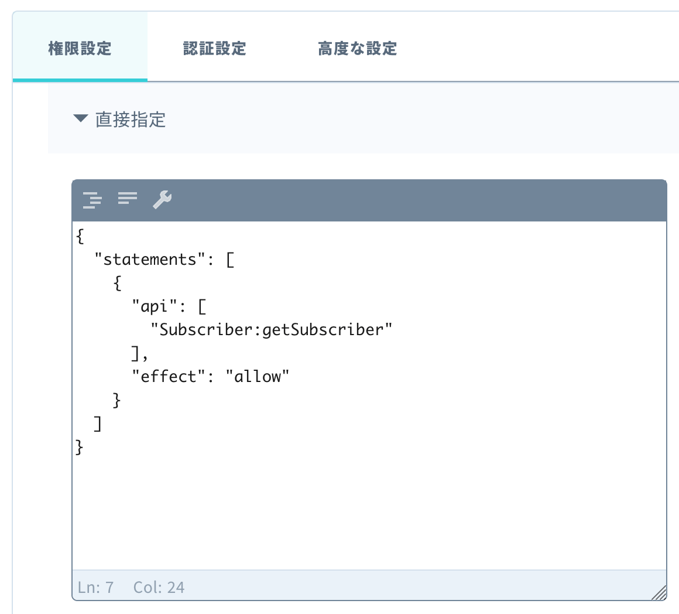Open the 高度な設定 tab
The height and width of the screenshot is (614, 679).
356,49
